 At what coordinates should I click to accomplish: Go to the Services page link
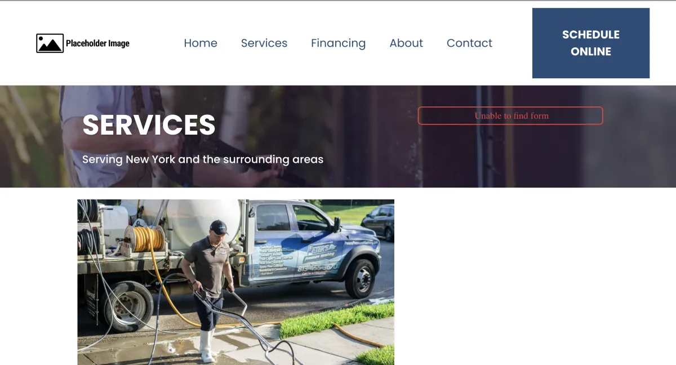point(264,43)
